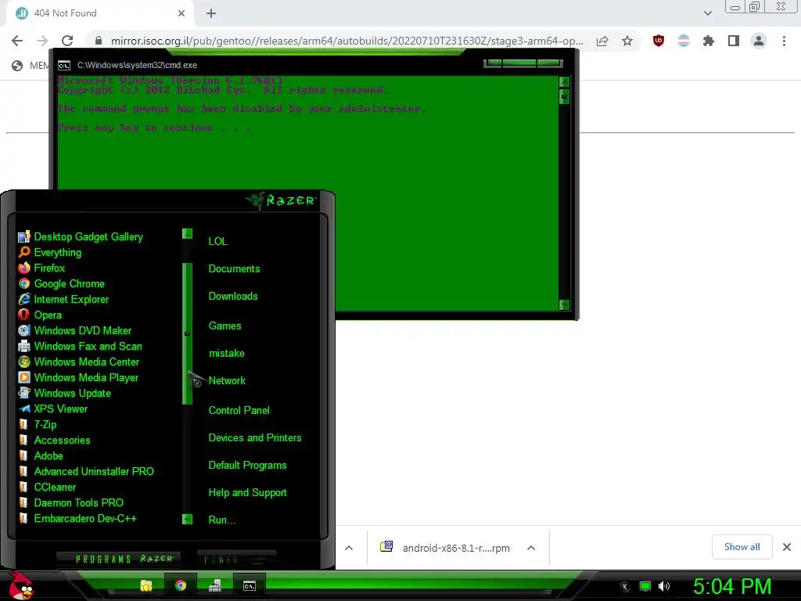Show all downloads
Image resolution: width=801 pixels, height=601 pixels.
(742, 547)
